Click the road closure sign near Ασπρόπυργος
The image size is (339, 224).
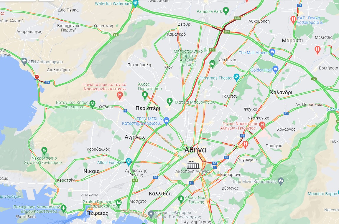(37, 77)
